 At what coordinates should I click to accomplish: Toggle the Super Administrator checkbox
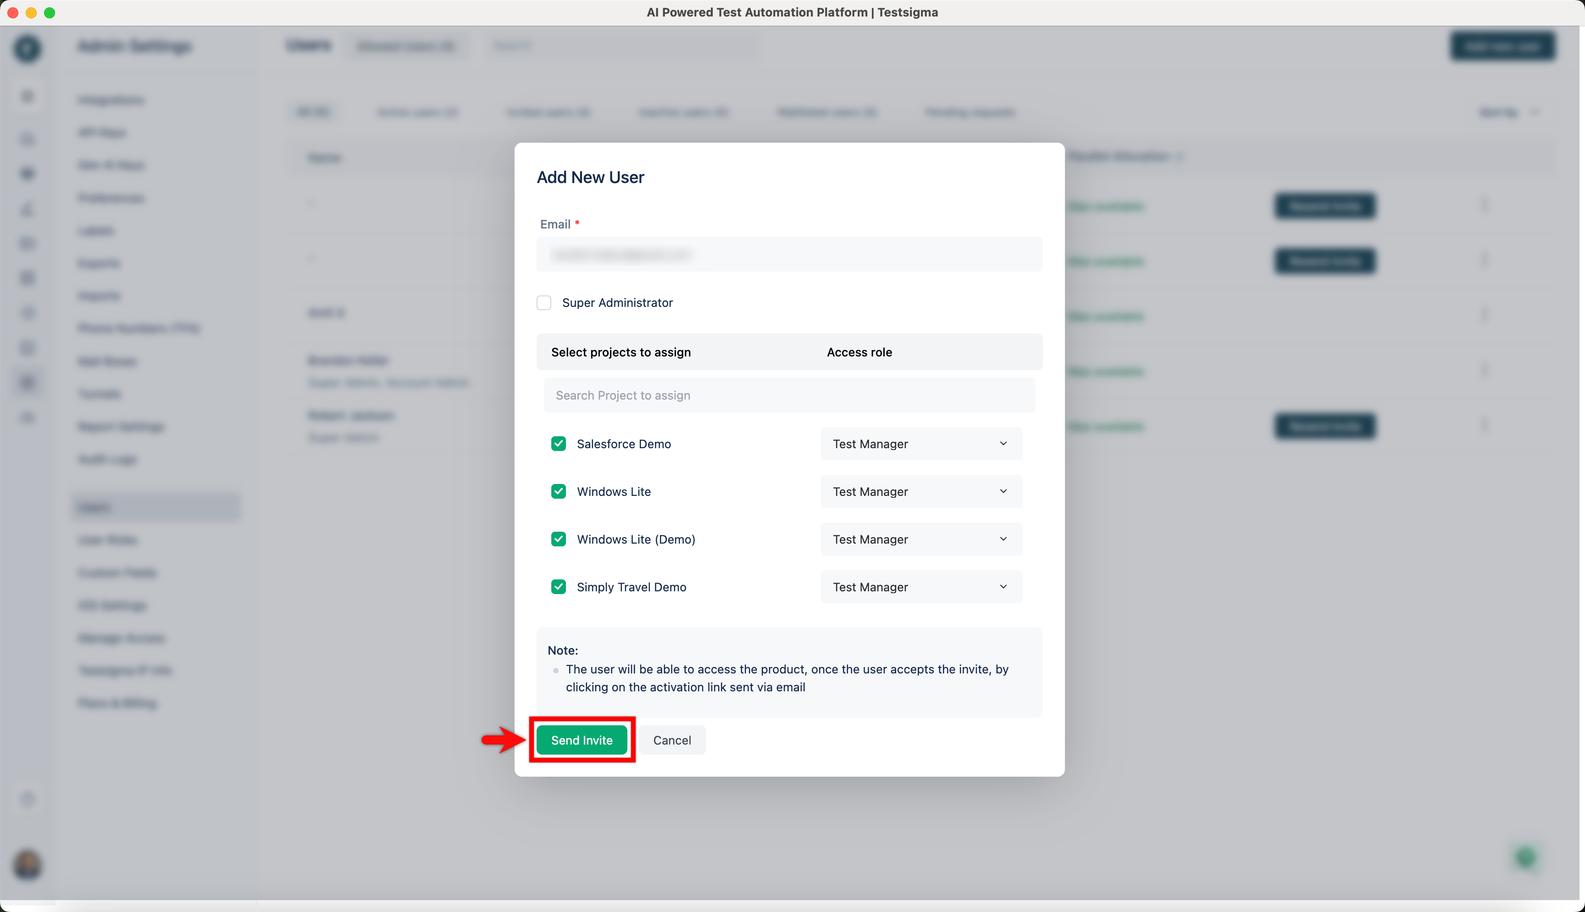(544, 302)
